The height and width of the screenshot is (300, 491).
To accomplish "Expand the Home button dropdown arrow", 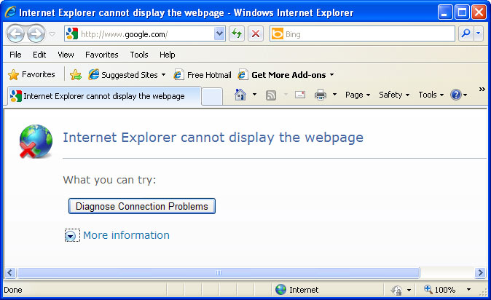I will pyautogui.click(x=254, y=94).
